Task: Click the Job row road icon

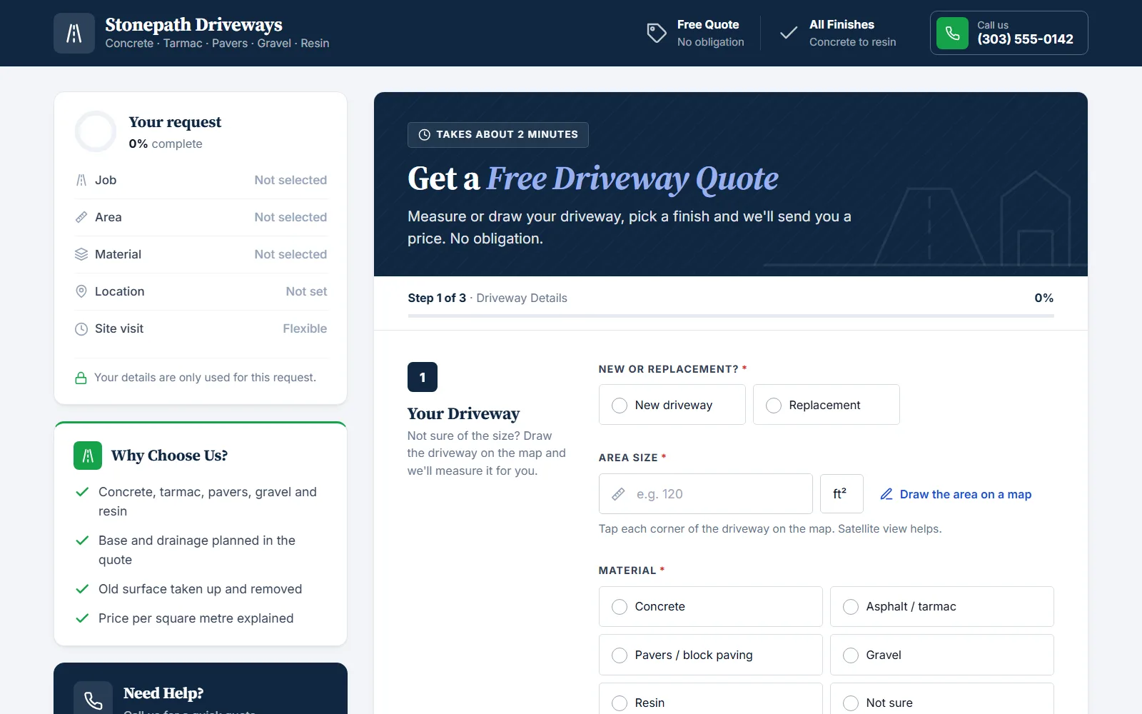Action: point(81,180)
